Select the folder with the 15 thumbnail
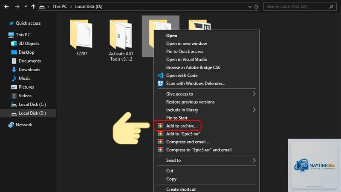This screenshot has height=192, width=341. coord(200,25)
